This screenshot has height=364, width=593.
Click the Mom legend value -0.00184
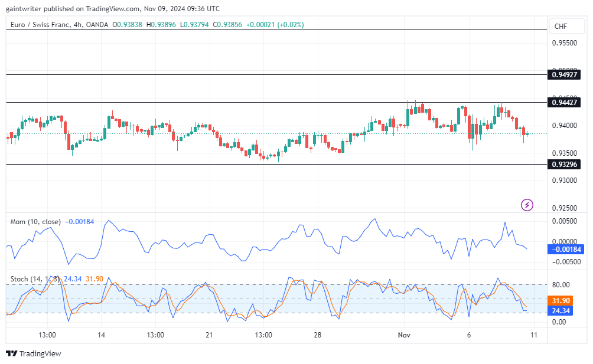click(79, 222)
